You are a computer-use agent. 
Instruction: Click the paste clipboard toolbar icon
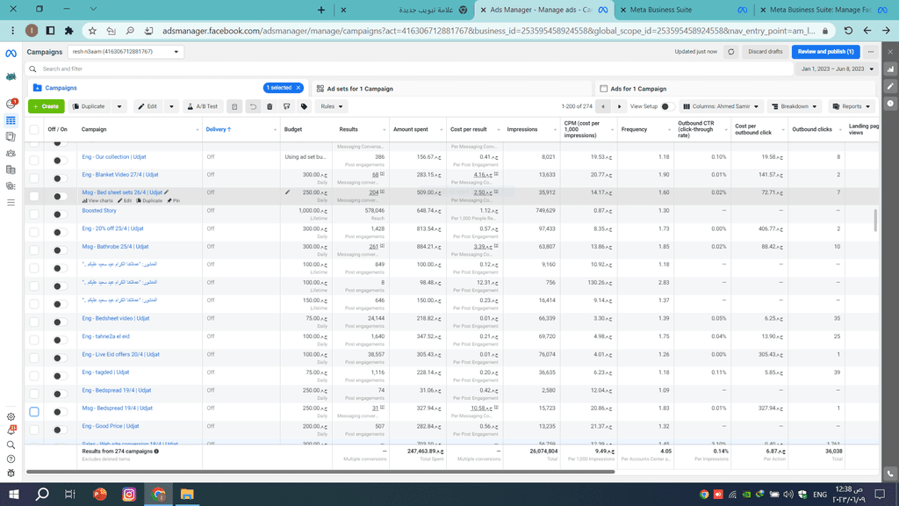point(234,106)
